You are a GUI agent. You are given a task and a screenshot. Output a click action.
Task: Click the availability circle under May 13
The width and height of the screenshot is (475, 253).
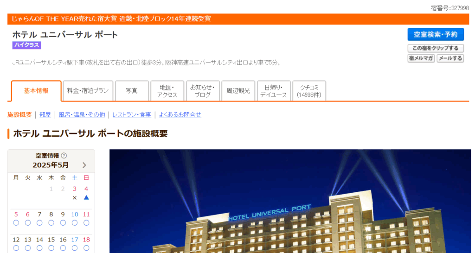click(x=28, y=248)
